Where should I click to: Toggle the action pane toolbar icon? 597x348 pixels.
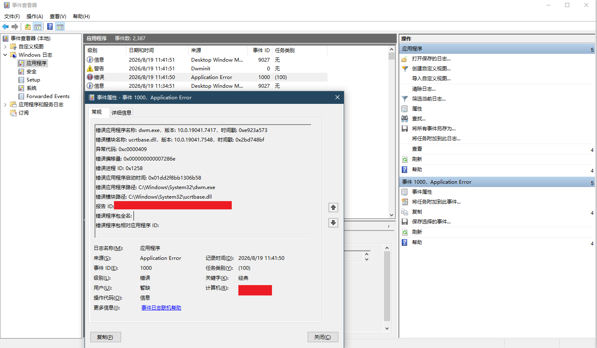(60, 26)
